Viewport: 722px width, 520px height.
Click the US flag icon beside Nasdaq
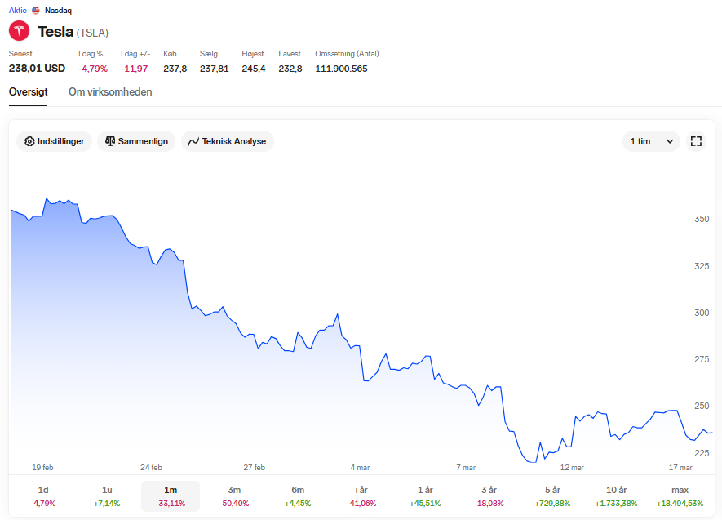coord(35,10)
